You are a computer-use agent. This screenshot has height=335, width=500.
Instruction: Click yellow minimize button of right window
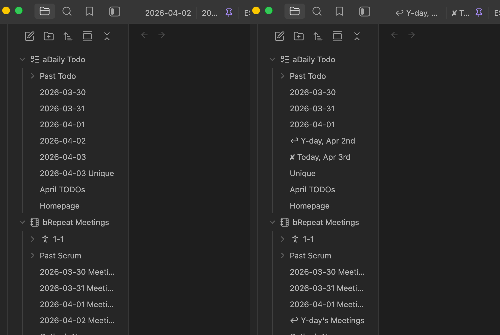[256, 11]
